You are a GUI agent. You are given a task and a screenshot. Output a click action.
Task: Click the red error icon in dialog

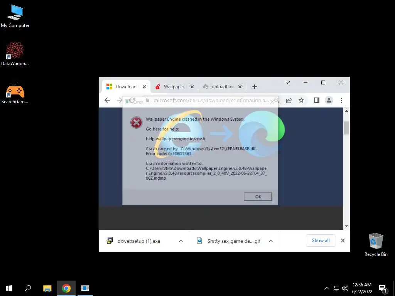point(136,123)
